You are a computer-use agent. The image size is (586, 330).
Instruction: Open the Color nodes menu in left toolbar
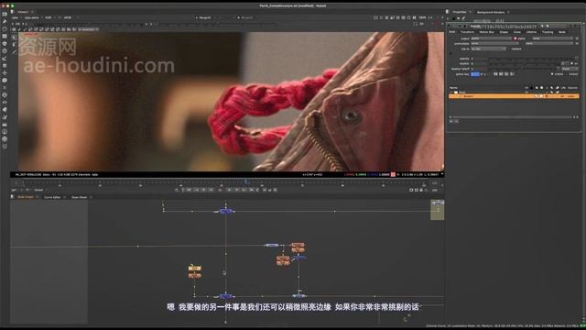[x=5, y=44]
